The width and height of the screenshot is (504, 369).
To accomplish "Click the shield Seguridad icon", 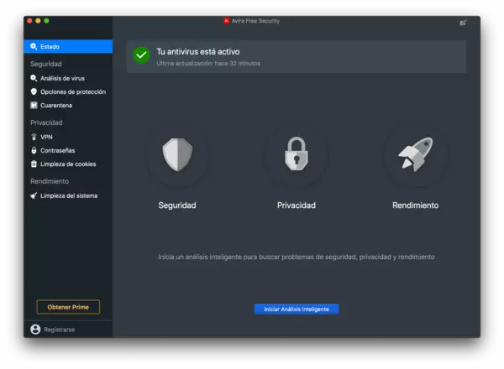I will coord(177,155).
